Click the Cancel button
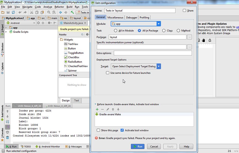The image size is (239, 153). coord(154,147)
